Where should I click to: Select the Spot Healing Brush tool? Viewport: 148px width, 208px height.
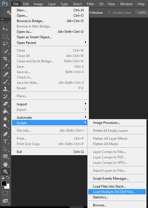(x=5, y=74)
